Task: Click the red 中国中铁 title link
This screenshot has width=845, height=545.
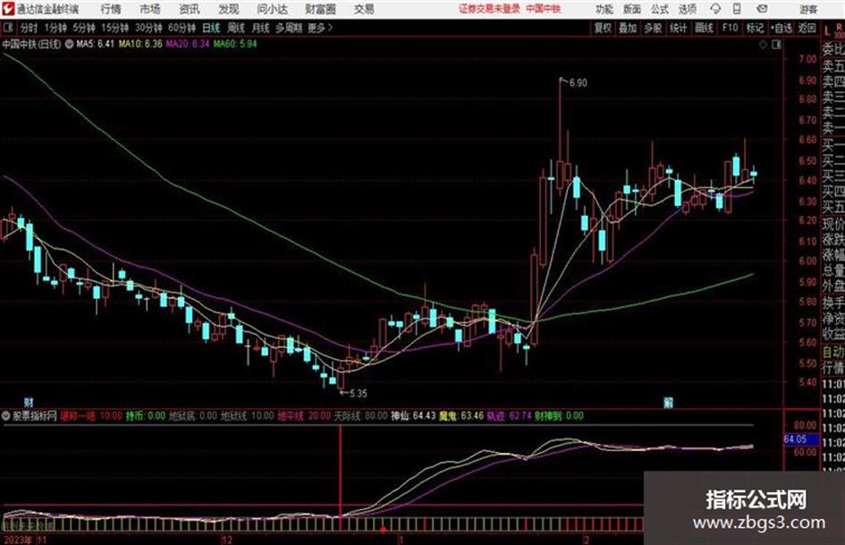Action: coord(544,9)
